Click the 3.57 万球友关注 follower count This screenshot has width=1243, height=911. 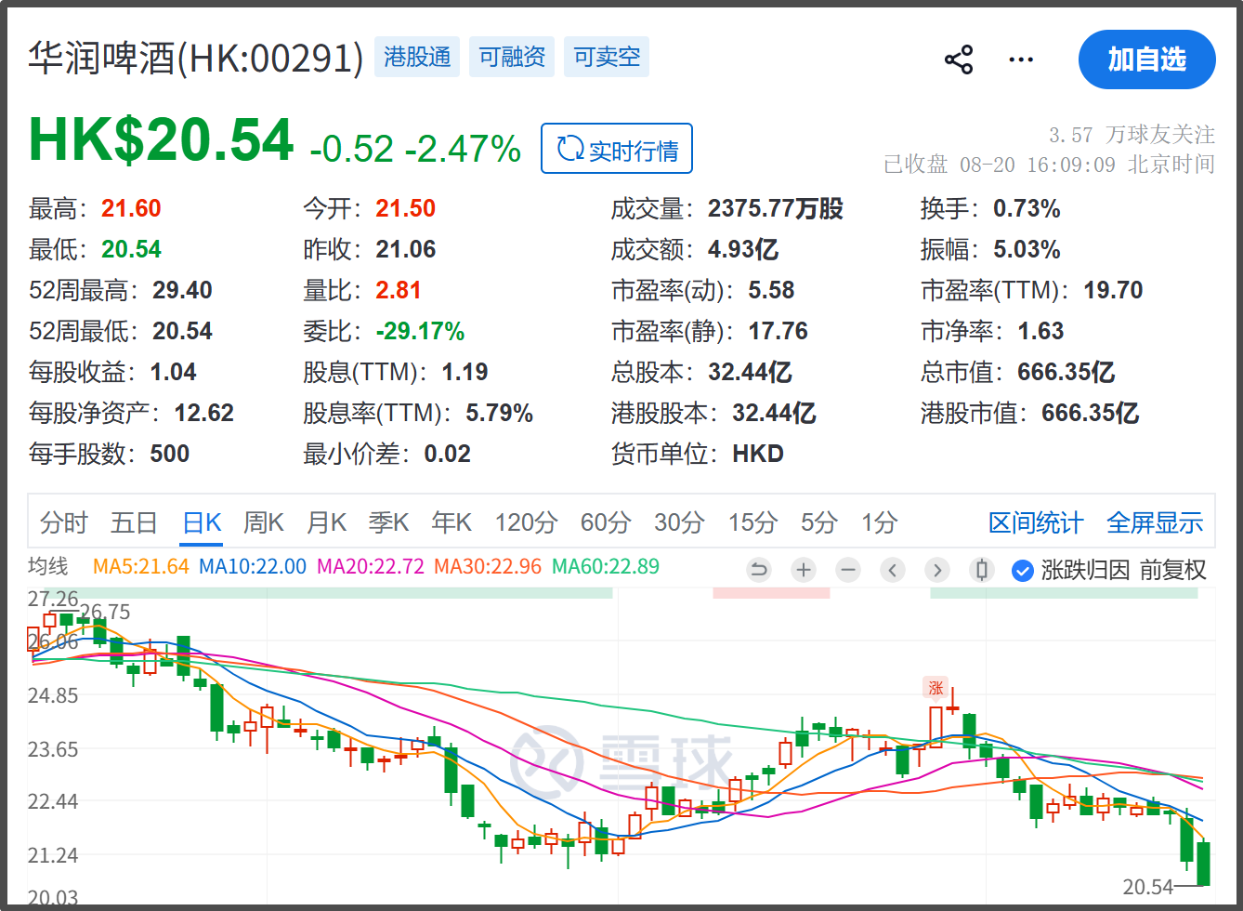(1132, 135)
